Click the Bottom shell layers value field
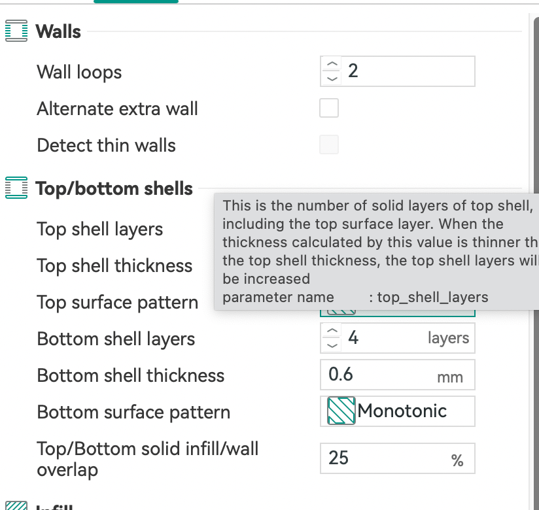539x510 pixels. pyautogui.click(x=386, y=338)
